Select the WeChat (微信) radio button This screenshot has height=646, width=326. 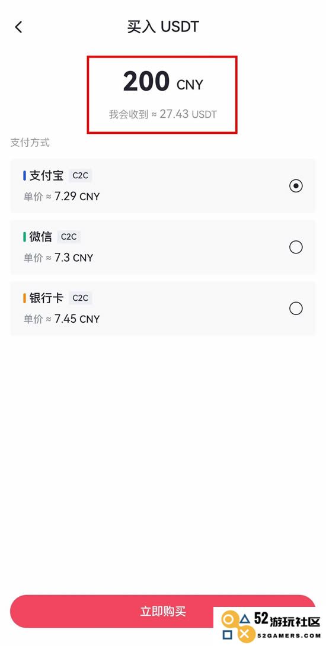(x=296, y=247)
